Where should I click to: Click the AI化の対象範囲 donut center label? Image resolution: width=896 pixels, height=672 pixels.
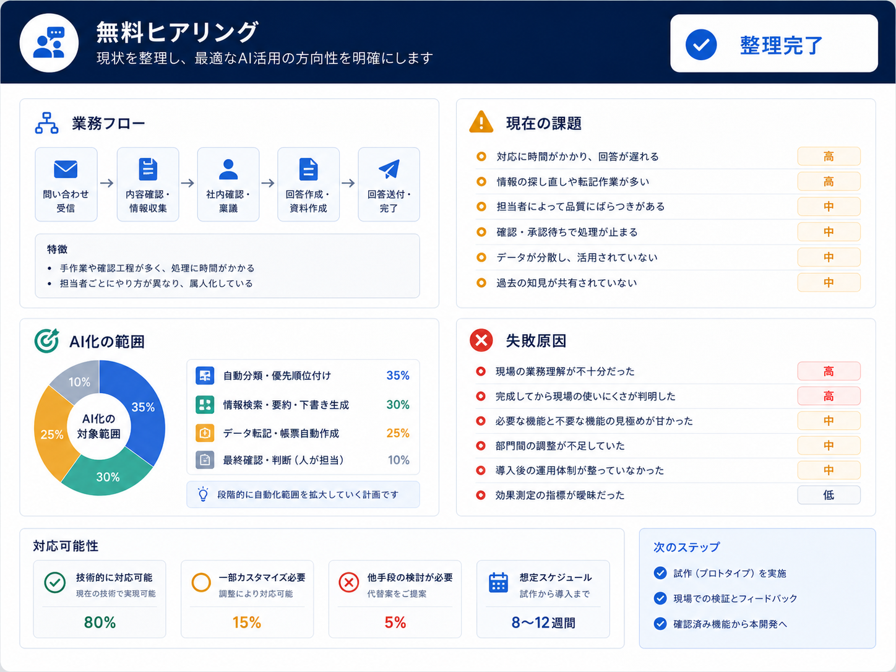[99, 426]
